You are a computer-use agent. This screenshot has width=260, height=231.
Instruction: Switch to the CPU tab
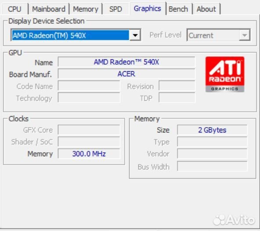coord(14,9)
